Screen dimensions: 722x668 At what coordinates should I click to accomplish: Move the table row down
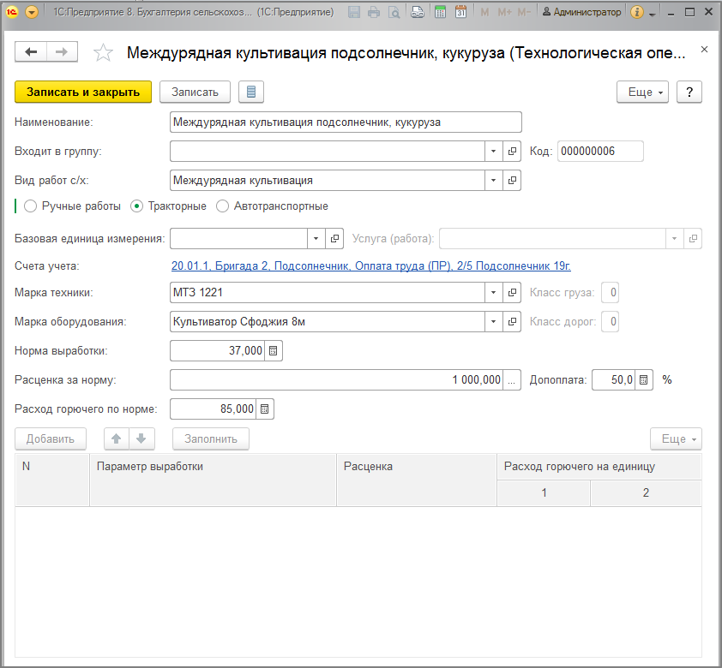pyautogui.click(x=141, y=439)
